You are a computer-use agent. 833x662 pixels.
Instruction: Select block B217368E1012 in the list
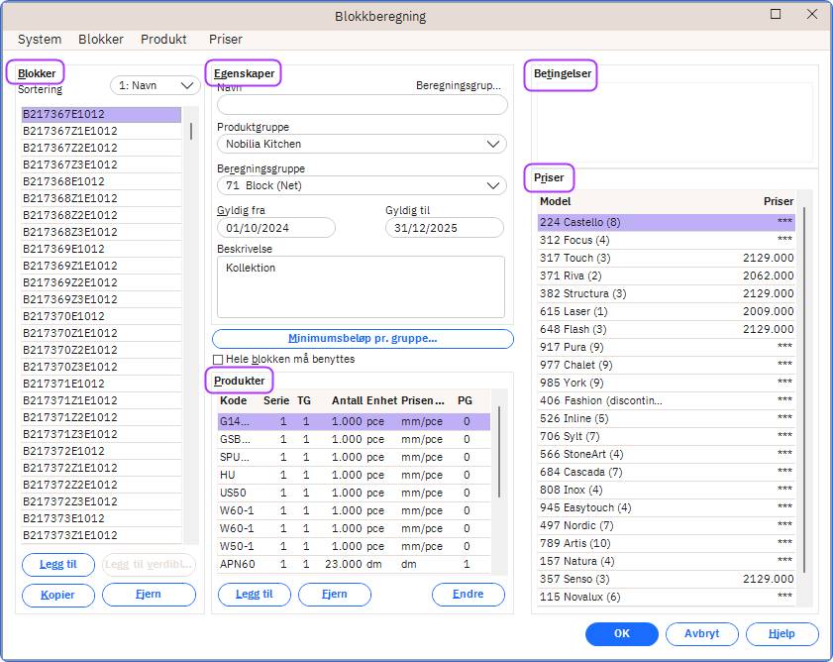(x=63, y=181)
